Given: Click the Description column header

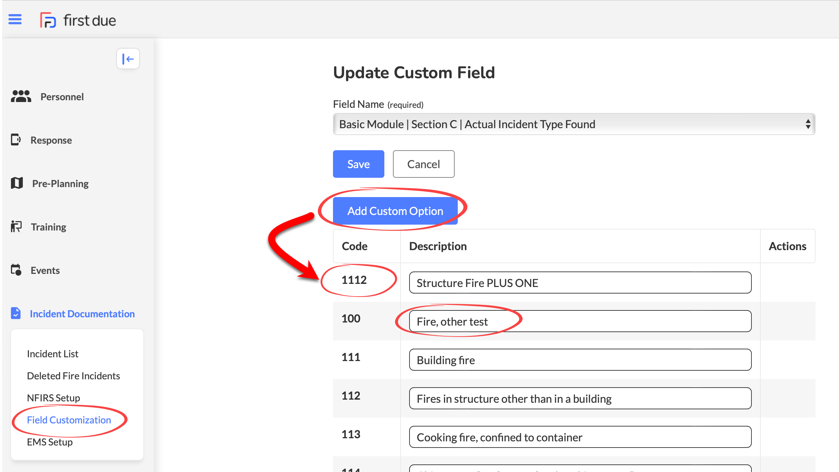Looking at the screenshot, I should [438, 246].
